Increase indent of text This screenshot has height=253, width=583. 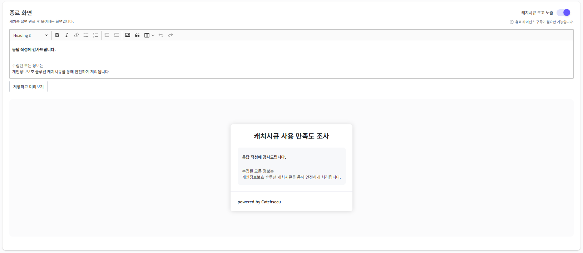[116, 35]
